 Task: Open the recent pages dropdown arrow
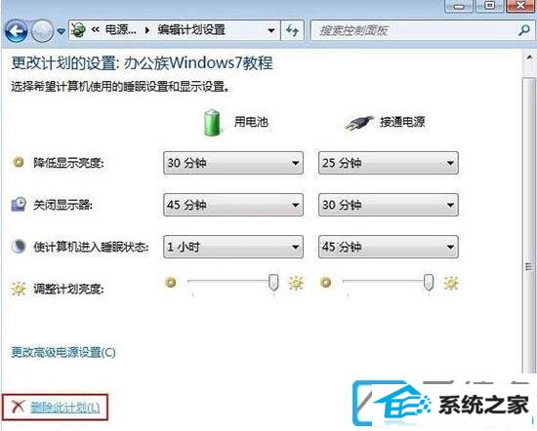(61, 31)
